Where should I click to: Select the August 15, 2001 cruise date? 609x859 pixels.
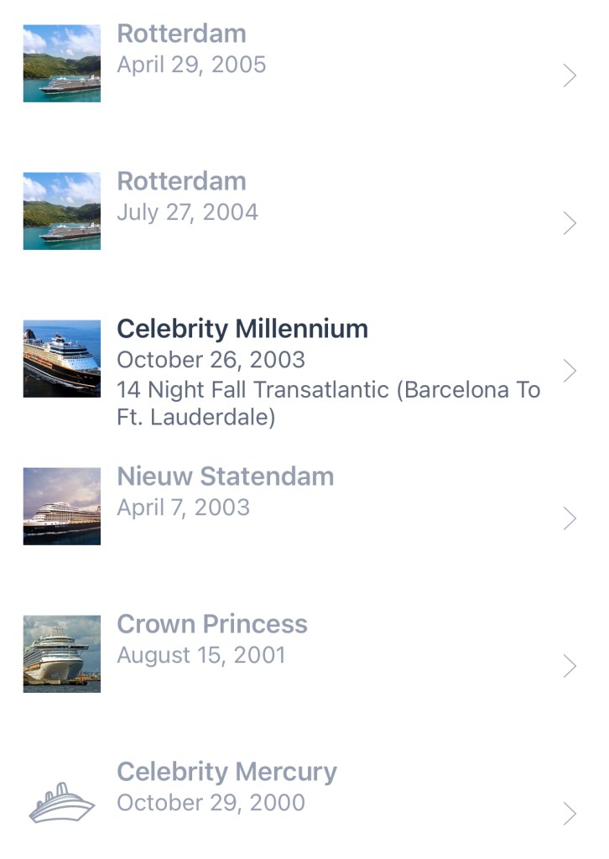click(x=201, y=655)
